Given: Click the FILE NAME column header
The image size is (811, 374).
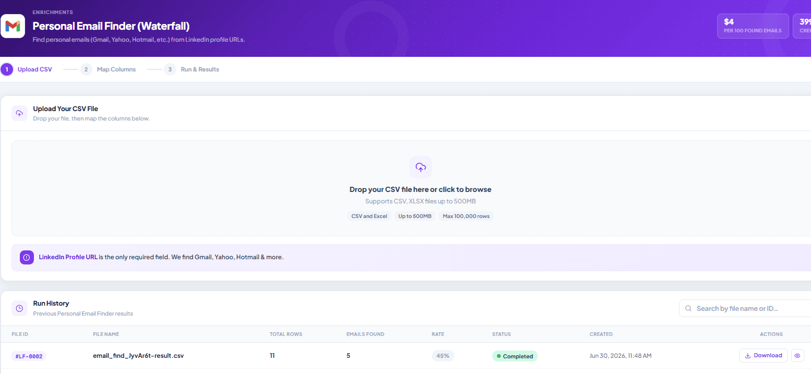Looking at the screenshot, I should (x=106, y=334).
